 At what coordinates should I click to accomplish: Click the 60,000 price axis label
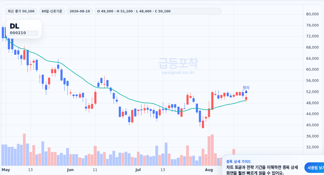pos(313,70)
